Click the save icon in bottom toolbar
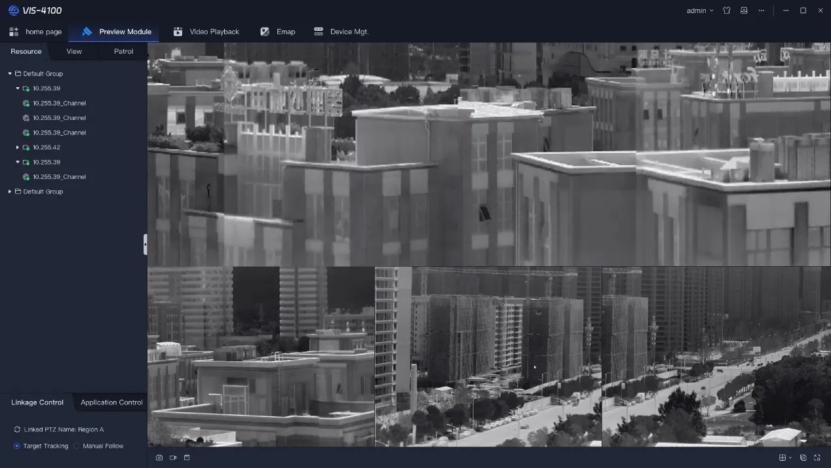This screenshot has height=468, width=831. (187, 458)
